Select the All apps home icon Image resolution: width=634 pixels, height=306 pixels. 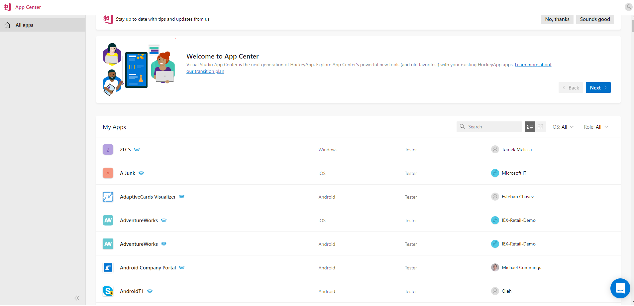tap(7, 25)
